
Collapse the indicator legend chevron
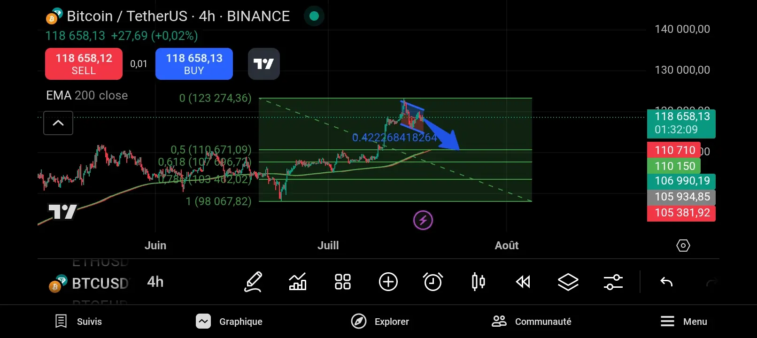point(58,123)
